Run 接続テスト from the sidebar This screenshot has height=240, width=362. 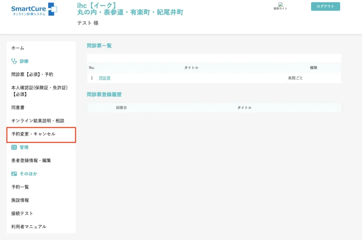click(x=22, y=213)
